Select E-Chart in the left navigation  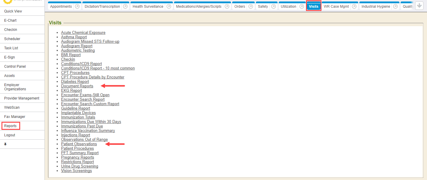click(x=10, y=20)
